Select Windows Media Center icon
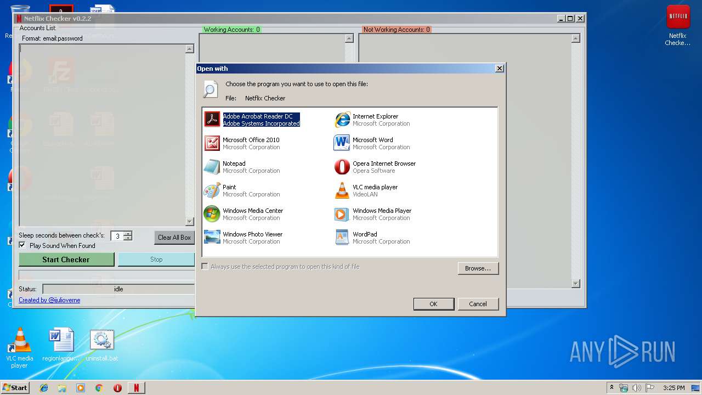This screenshot has width=702, height=395. click(x=212, y=214)
